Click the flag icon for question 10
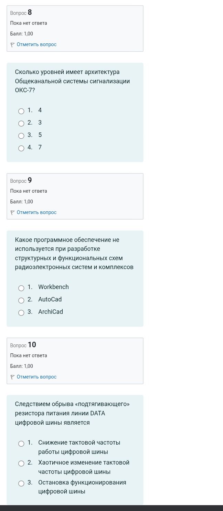 pos(13,377)
